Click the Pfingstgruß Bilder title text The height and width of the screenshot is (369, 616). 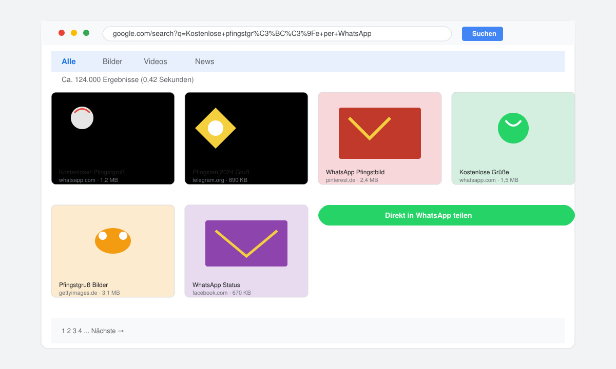pyautogui.click(x=83, y=285)
